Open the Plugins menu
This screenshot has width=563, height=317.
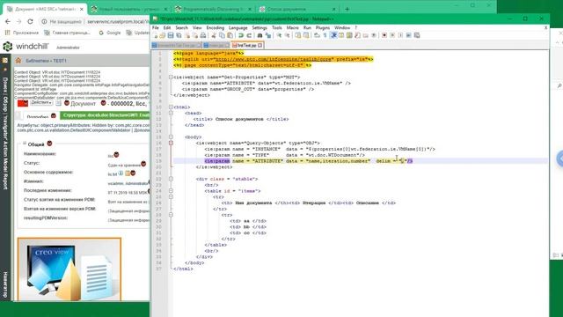click(323, 27)
